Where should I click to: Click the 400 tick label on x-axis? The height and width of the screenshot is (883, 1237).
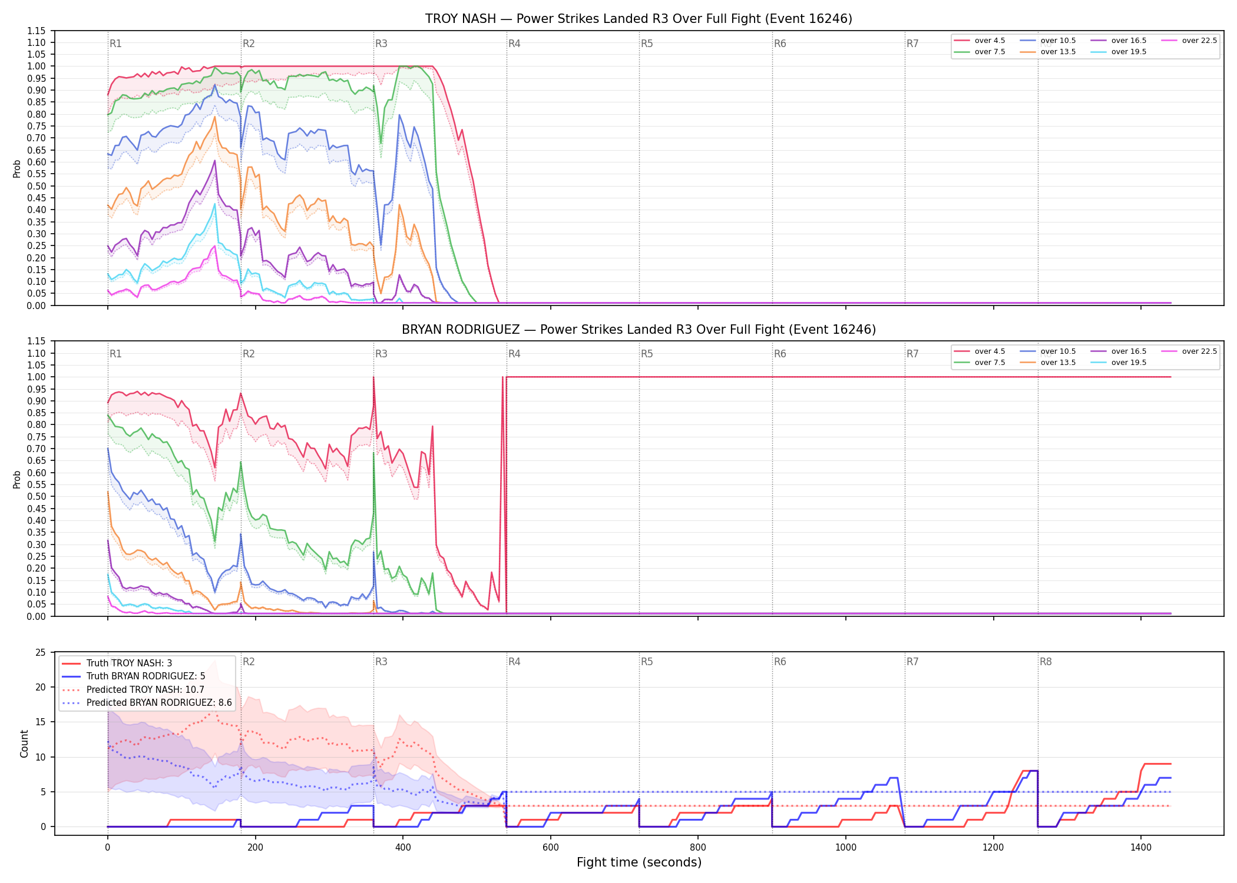403,848
